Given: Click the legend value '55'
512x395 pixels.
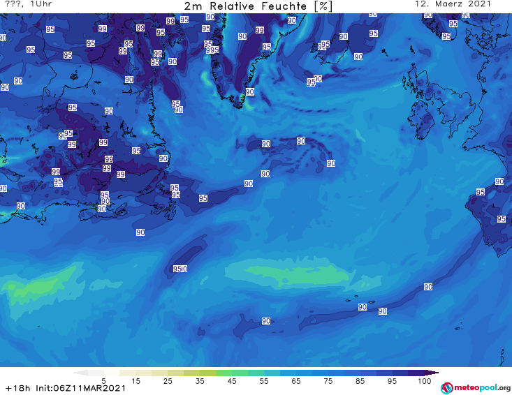Looking at the screenshot, I should click(264, 381).
